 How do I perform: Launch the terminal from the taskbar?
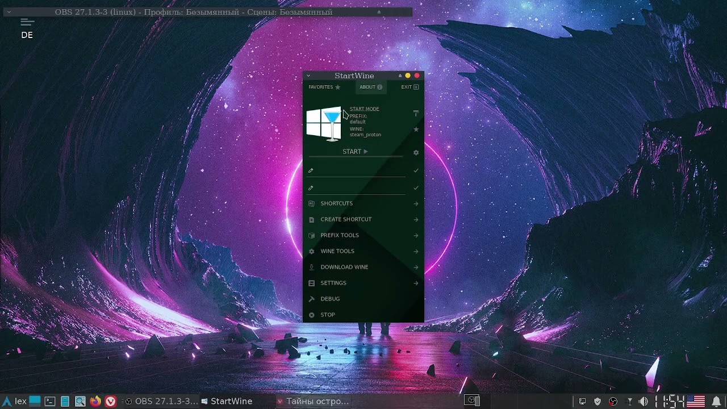coord(50,401)
